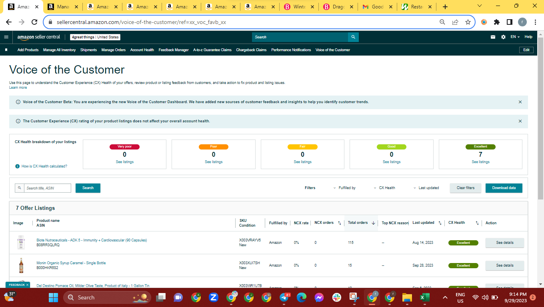Open a new browser tab

click(x=445, y=7)
